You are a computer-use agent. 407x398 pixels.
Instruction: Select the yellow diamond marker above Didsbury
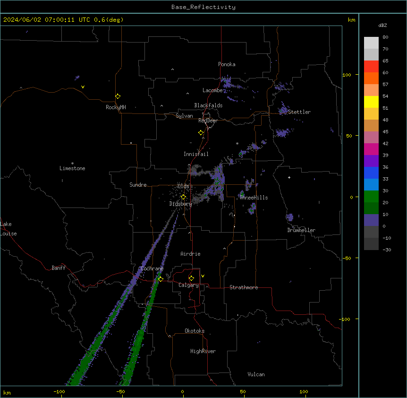tap(183, 197)
